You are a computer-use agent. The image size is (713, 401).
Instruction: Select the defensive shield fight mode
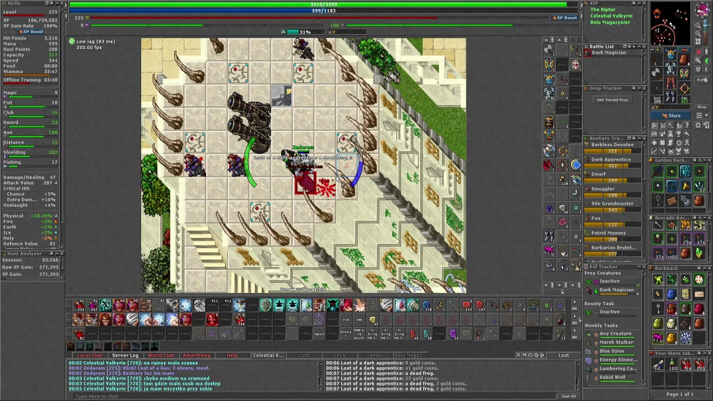tap(698, 70)
